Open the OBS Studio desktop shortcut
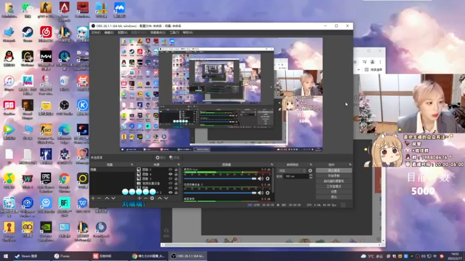 tap(64, 107)
